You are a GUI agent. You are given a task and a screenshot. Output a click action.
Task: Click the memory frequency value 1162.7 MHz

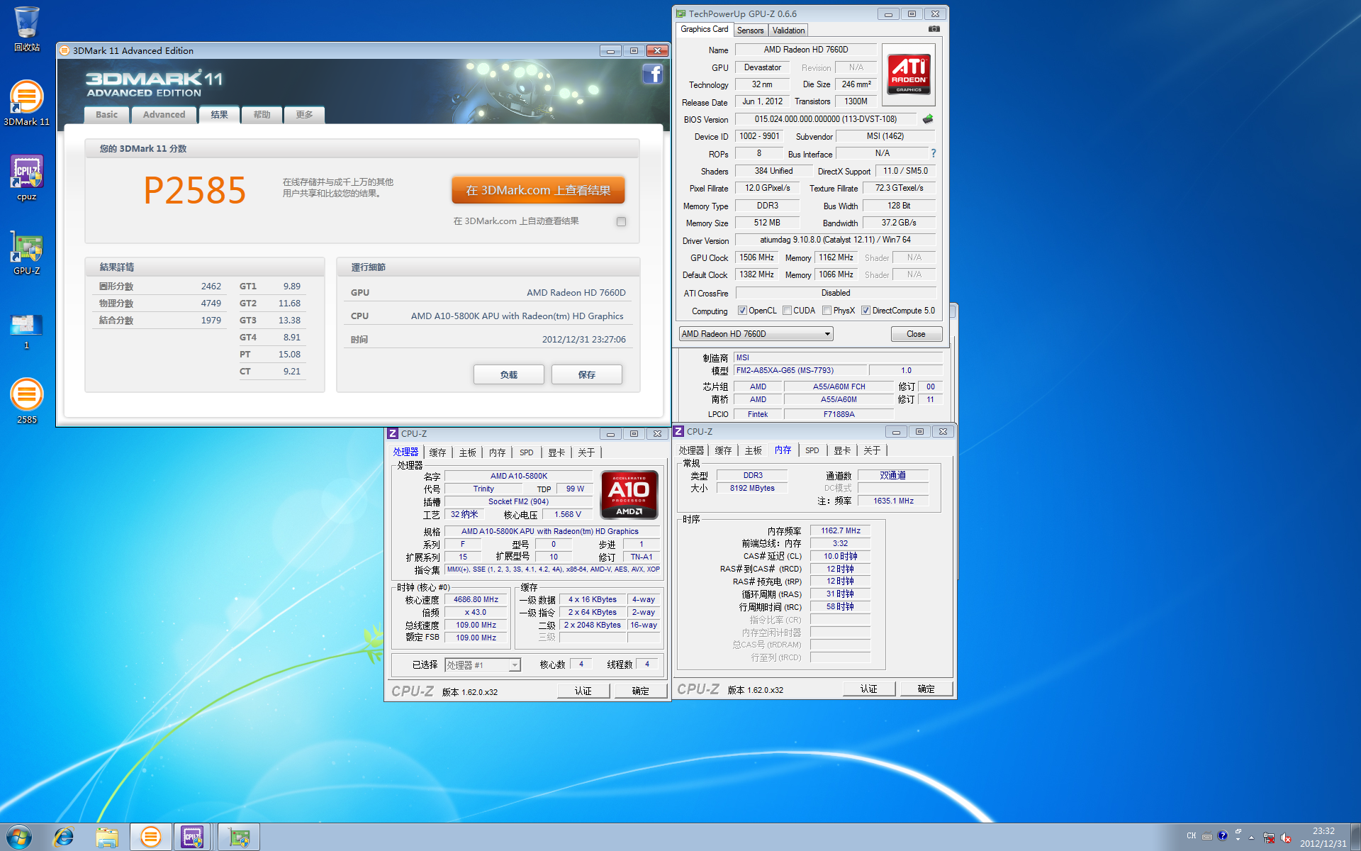840,530
